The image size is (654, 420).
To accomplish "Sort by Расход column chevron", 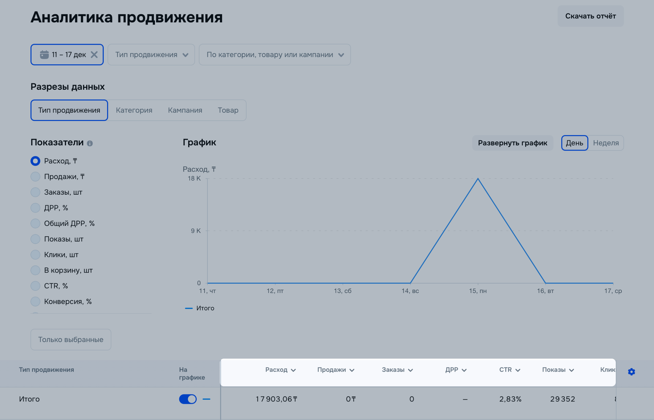I will (x=294, y=370).
